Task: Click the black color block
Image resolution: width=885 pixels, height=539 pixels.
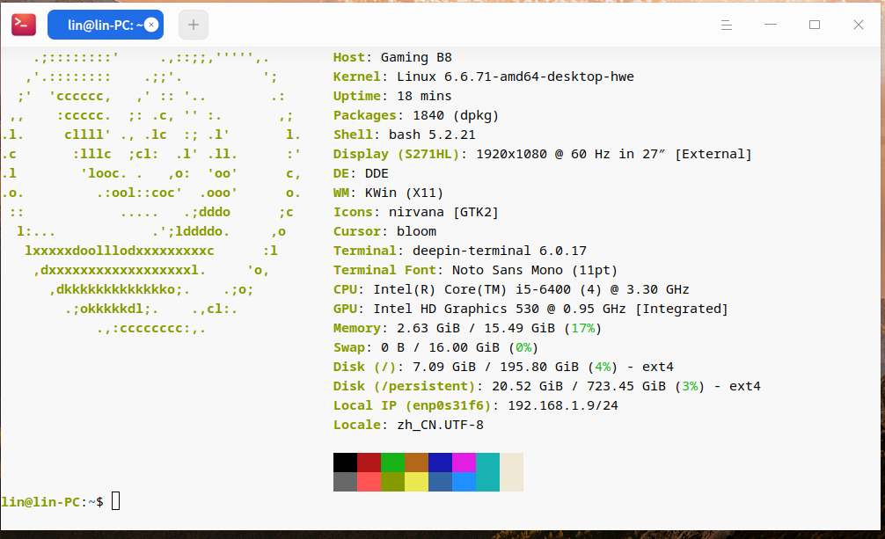Action: click(x=345, y=463)
